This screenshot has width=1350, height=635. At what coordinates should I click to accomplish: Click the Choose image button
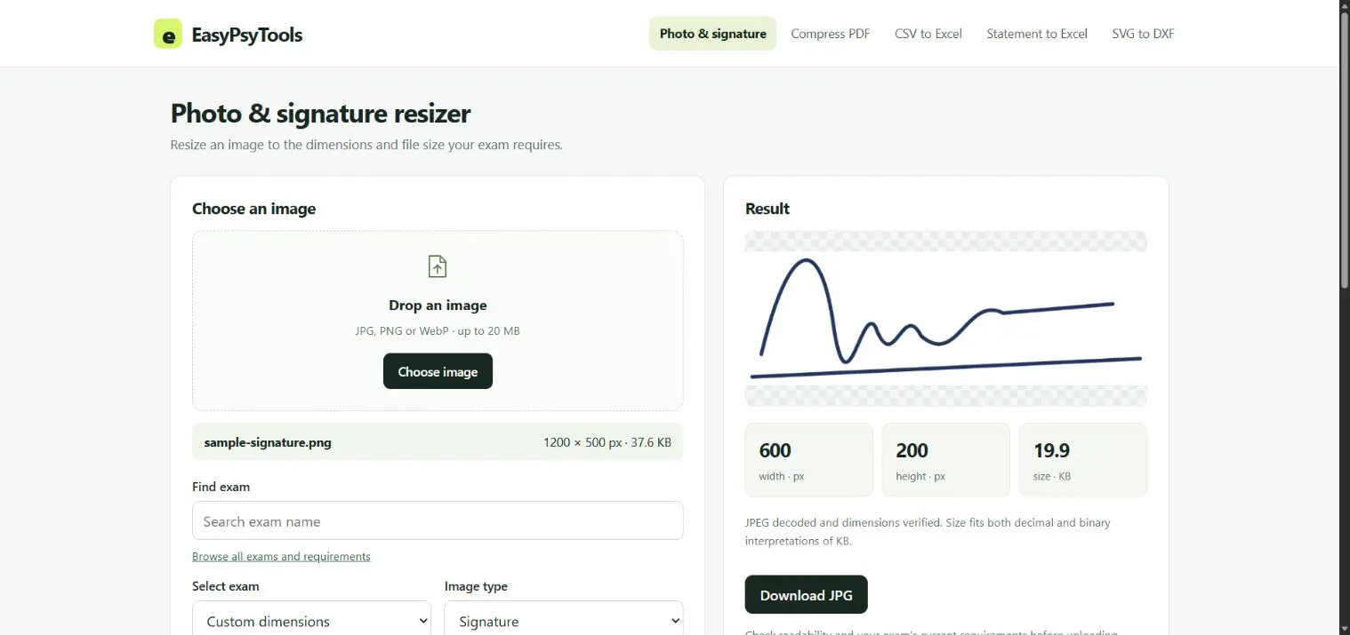click(438, 371)
